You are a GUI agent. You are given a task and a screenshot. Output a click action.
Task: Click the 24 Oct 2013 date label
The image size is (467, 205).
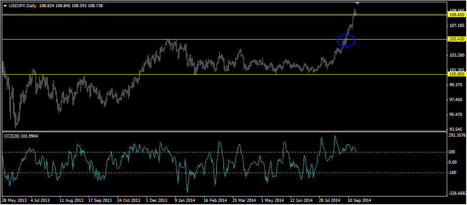tap(129, 200)
